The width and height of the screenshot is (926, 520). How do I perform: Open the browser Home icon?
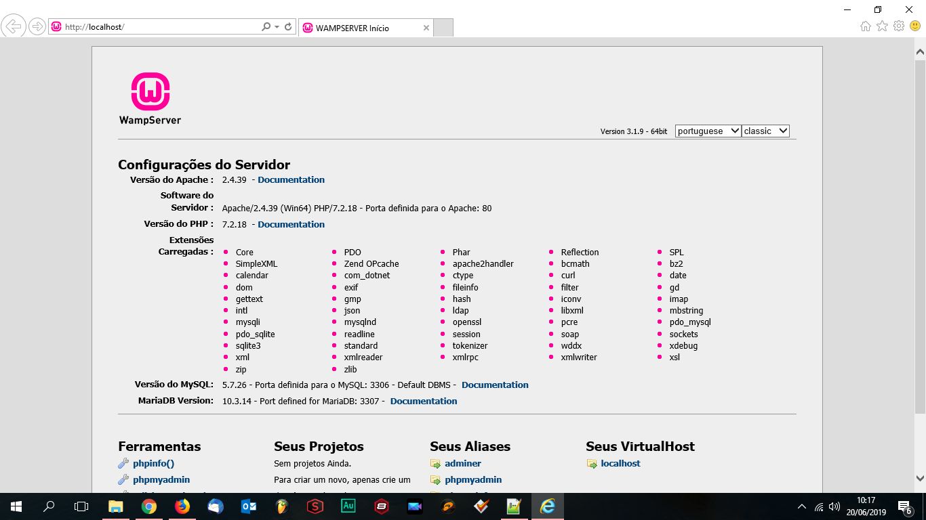[x=866, y=26]
